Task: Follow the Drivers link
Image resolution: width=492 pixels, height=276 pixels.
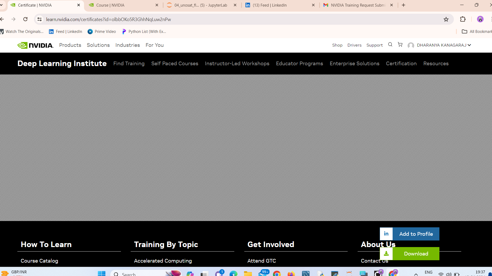Action: coord(354,45)
